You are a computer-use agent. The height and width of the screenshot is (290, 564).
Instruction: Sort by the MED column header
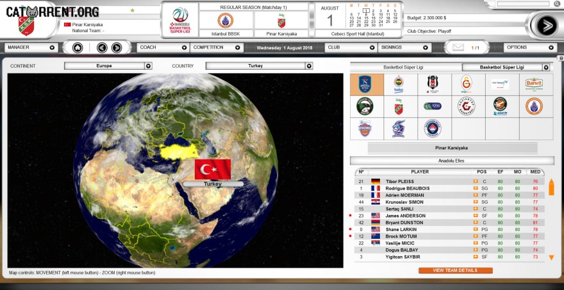pyautogui.click(x=535, y=172)
